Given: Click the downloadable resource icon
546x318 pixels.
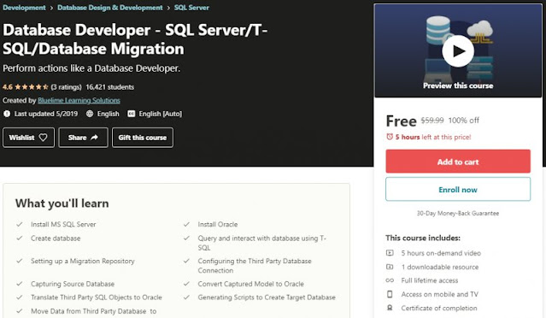Looking at the screenshot, I should [390, 267].
